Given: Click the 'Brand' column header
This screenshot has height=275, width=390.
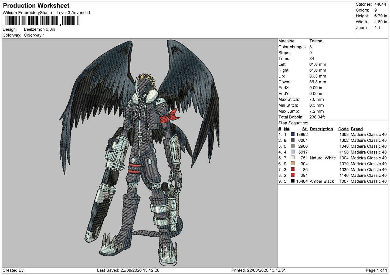Looking at the screenshot, I should tap(357, 129).
